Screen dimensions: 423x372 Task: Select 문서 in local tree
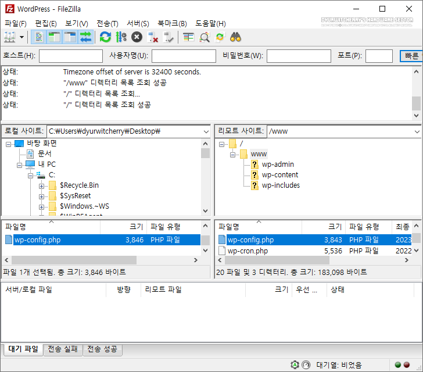(x=45, y=153)
